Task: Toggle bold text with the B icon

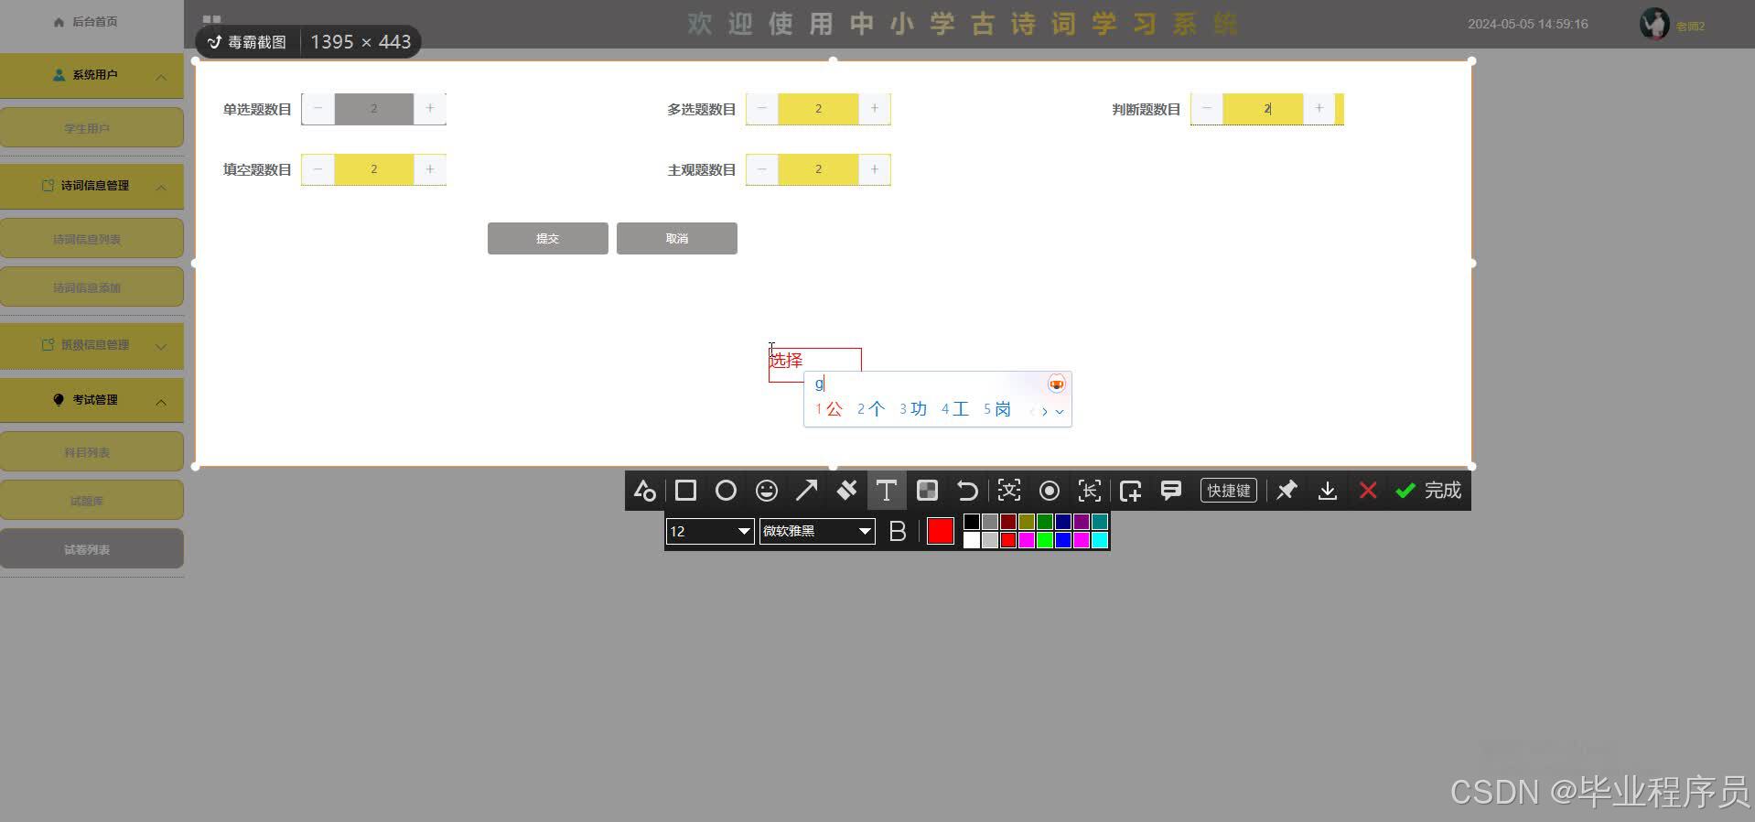Action: (x=898, y=531)
